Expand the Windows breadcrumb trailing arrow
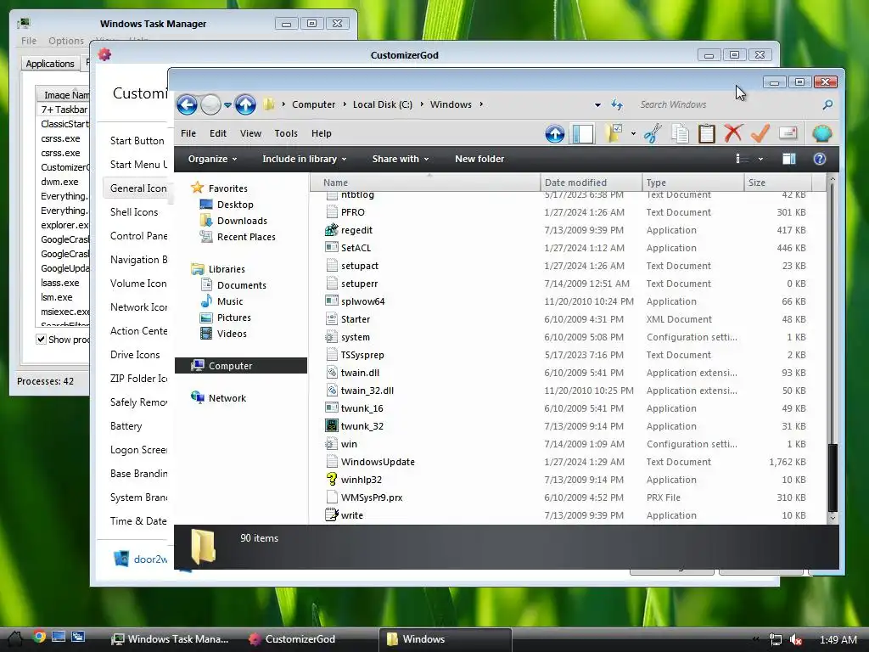Image resolution: width=869 pixels, height=652 pixels. 481,104
